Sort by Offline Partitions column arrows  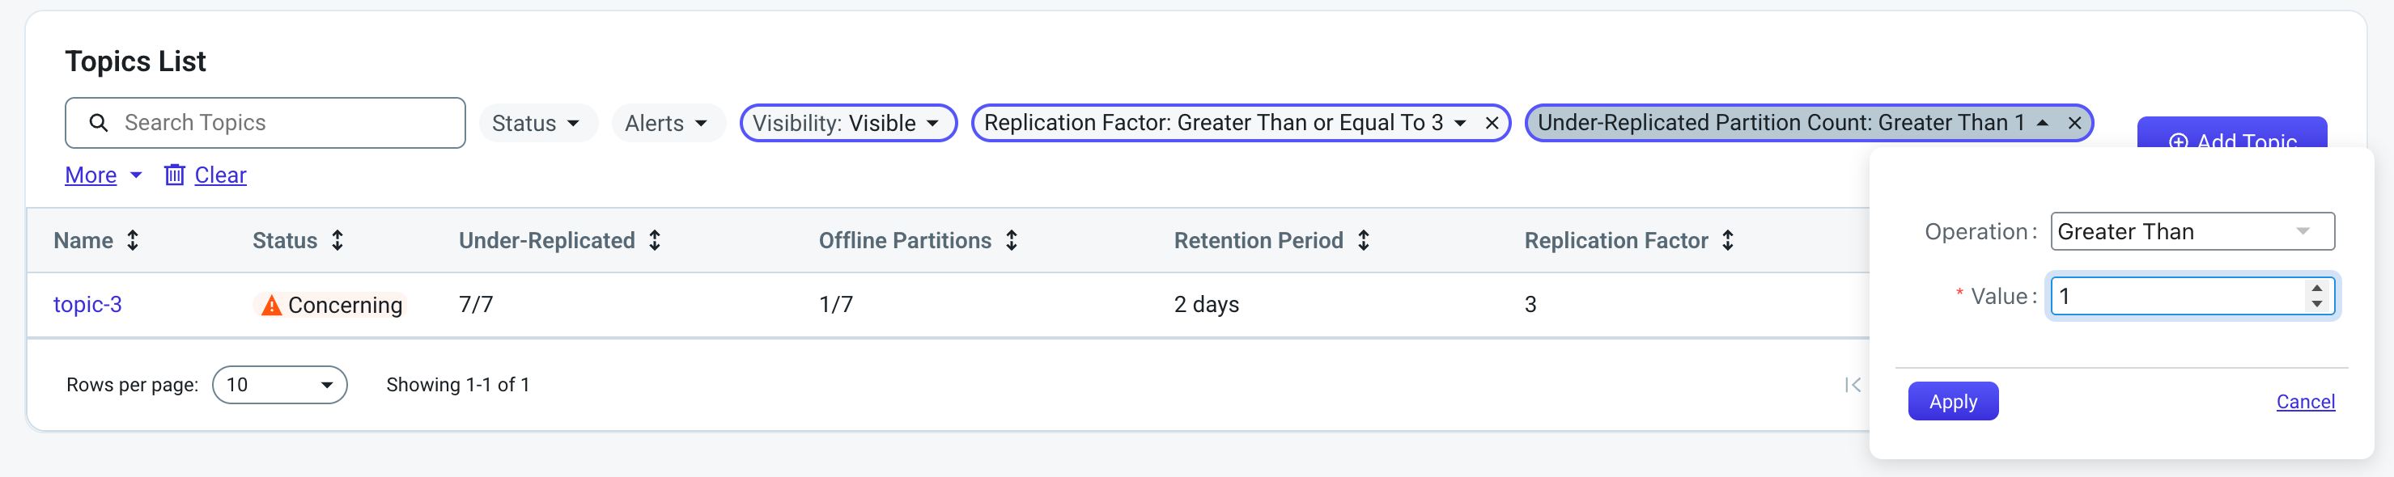pyautogui.click(x=1012, y=240)
